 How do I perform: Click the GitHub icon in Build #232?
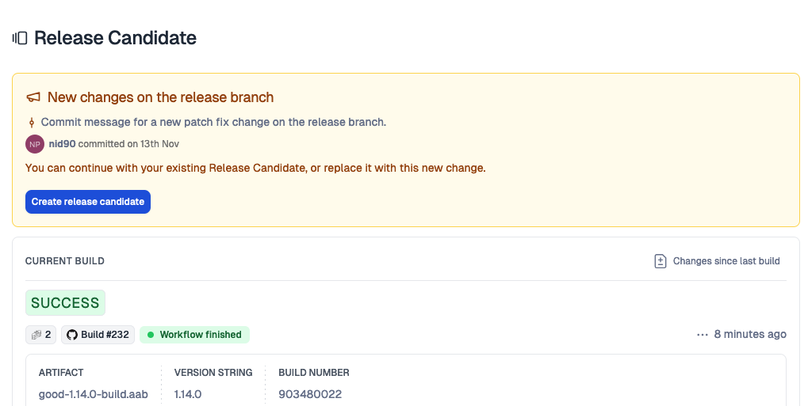72,335
